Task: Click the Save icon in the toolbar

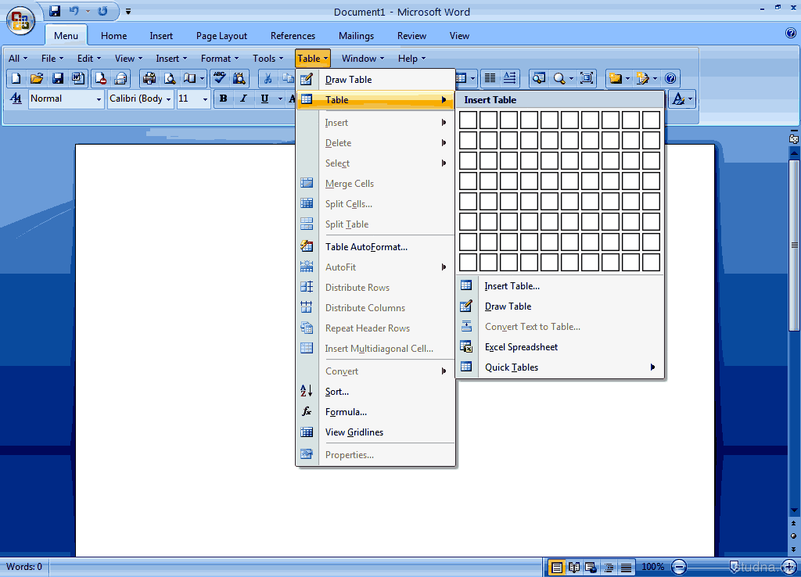Action: click(57, 78)
